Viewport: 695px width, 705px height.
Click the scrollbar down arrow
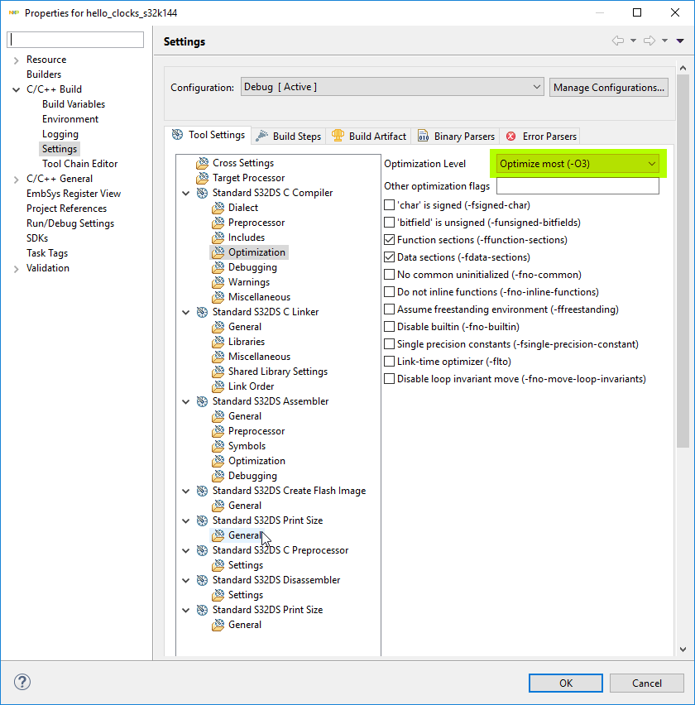click(683, 649)
